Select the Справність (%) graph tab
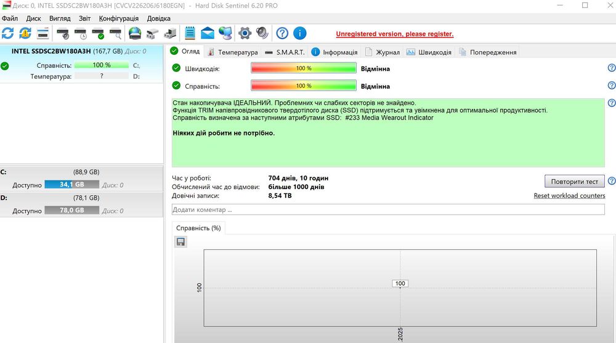The width and height of the screenshot is (616, 343). click(198, 228)
